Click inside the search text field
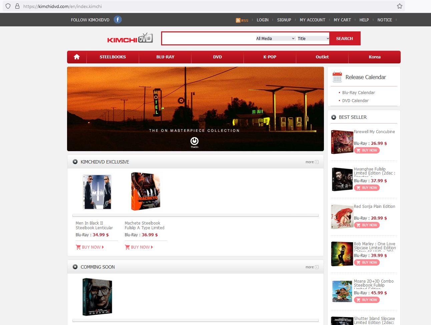Image resolution: width=431 pixels, height=325 pixels. click(x=208, y=39)
